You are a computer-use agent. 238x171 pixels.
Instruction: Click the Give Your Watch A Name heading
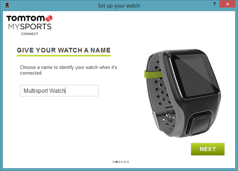point(63,50)
